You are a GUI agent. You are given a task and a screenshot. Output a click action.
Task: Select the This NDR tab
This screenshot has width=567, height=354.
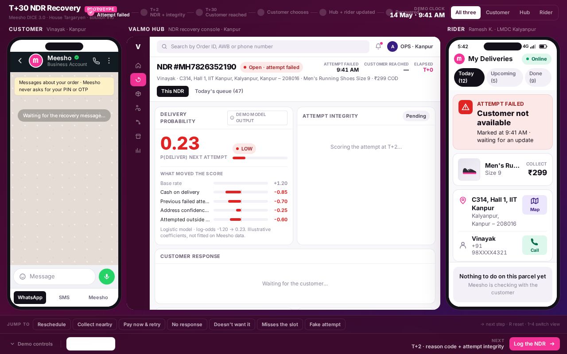(x=173, y=91)
